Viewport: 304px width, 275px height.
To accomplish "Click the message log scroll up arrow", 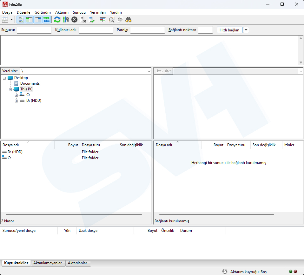I will (301, 38).
